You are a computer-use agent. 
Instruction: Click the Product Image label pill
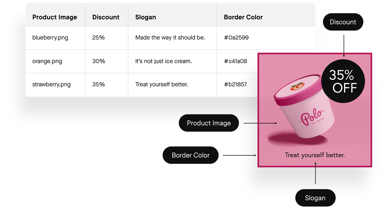pos(209,123)
